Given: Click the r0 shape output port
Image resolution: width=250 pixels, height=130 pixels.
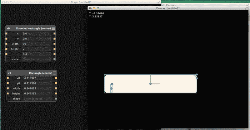Looking at the screenshot, I should pyautogui.click(x=54, y=59).
